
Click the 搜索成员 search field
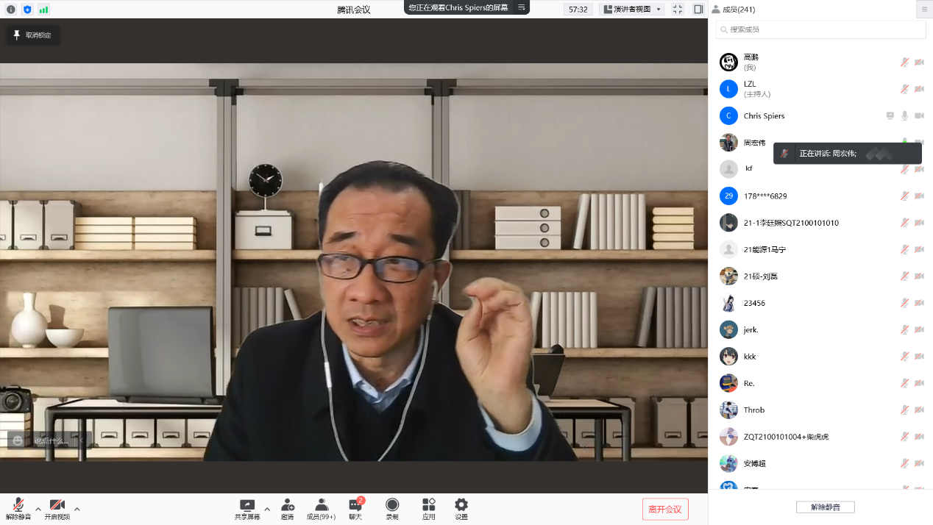click(820, 29)
